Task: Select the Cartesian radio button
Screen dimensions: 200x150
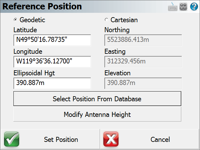Action: [106, 20]
